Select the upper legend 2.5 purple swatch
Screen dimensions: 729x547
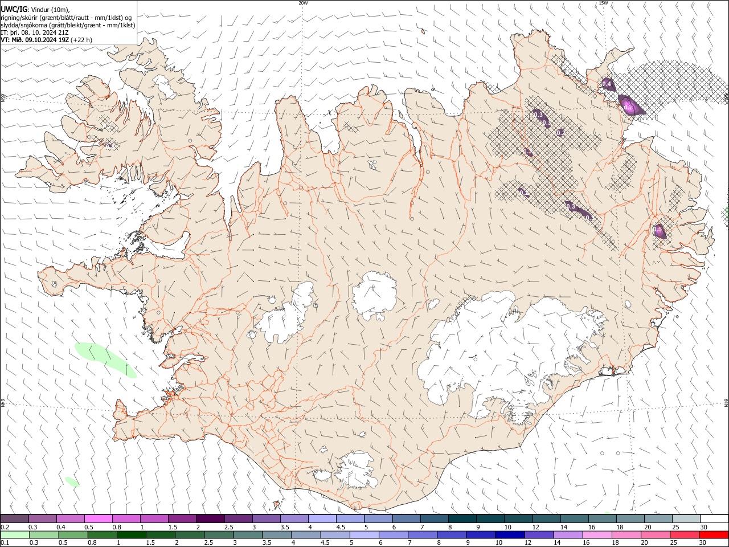point(237,519)
